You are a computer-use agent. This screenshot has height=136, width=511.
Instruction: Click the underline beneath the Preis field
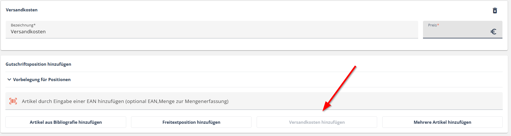pyautogui.click(x=463, y=38)
